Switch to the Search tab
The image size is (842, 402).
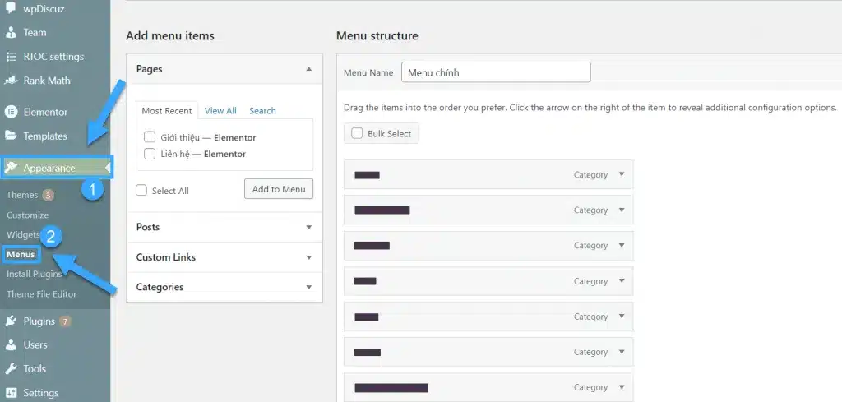coord(262,110)
